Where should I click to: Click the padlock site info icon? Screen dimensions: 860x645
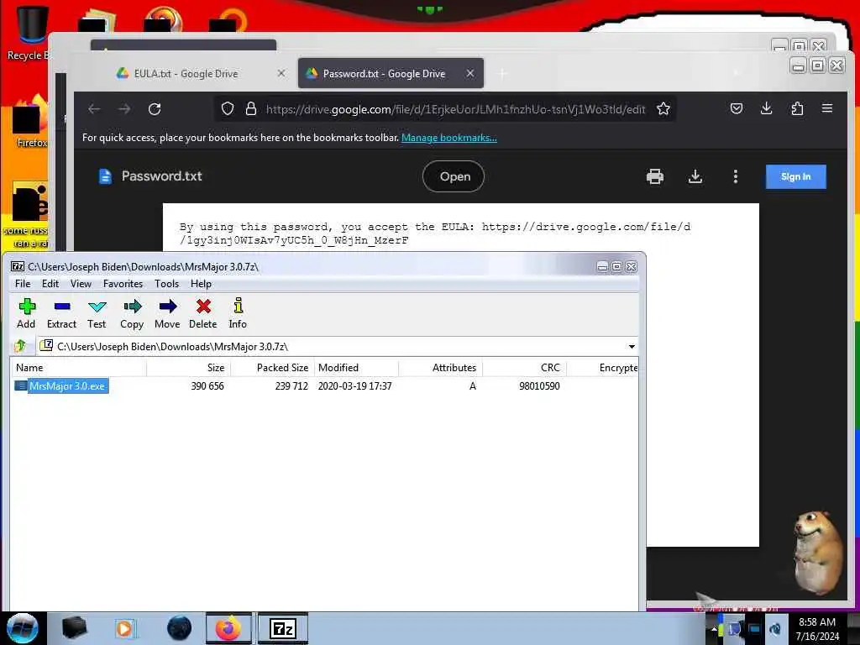click(251, 108)
